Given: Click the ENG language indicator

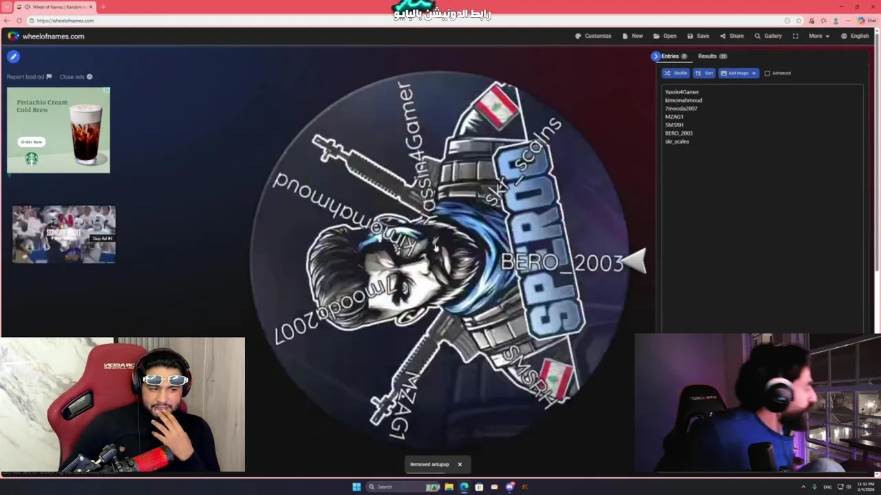Looking at the screenshot, I should (x=827, y=487).
